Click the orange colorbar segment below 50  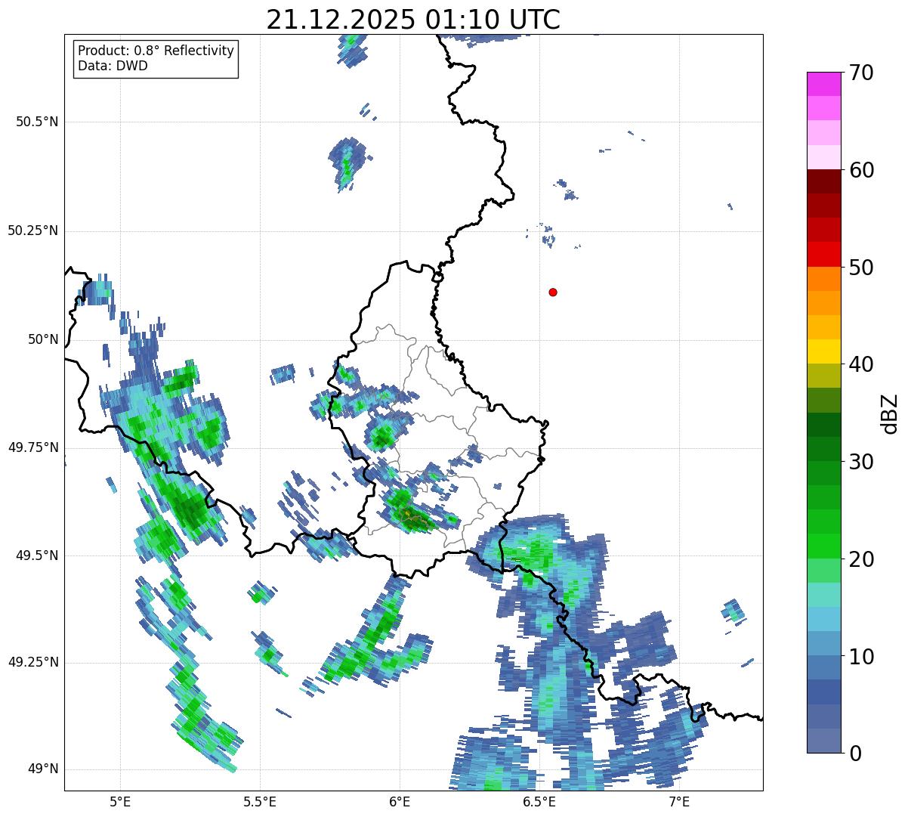[823, 279]
